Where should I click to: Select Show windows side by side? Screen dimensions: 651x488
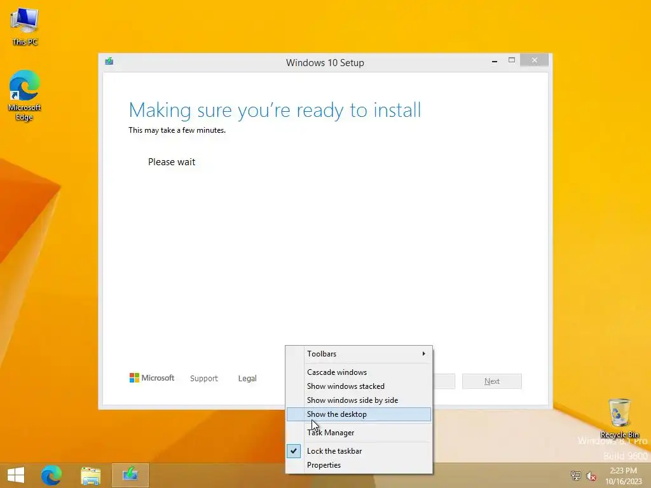click(359, 400)
